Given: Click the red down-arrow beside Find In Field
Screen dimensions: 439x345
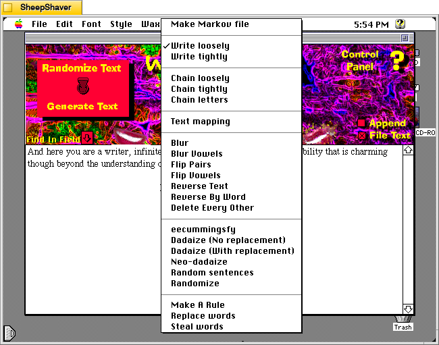Looking at the screenshot, I should click(x=87, y=138).
